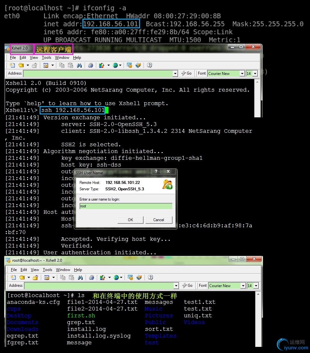310x353 pixels.
Task: Close the SSH User Name dialog
Action: point(168,172)
